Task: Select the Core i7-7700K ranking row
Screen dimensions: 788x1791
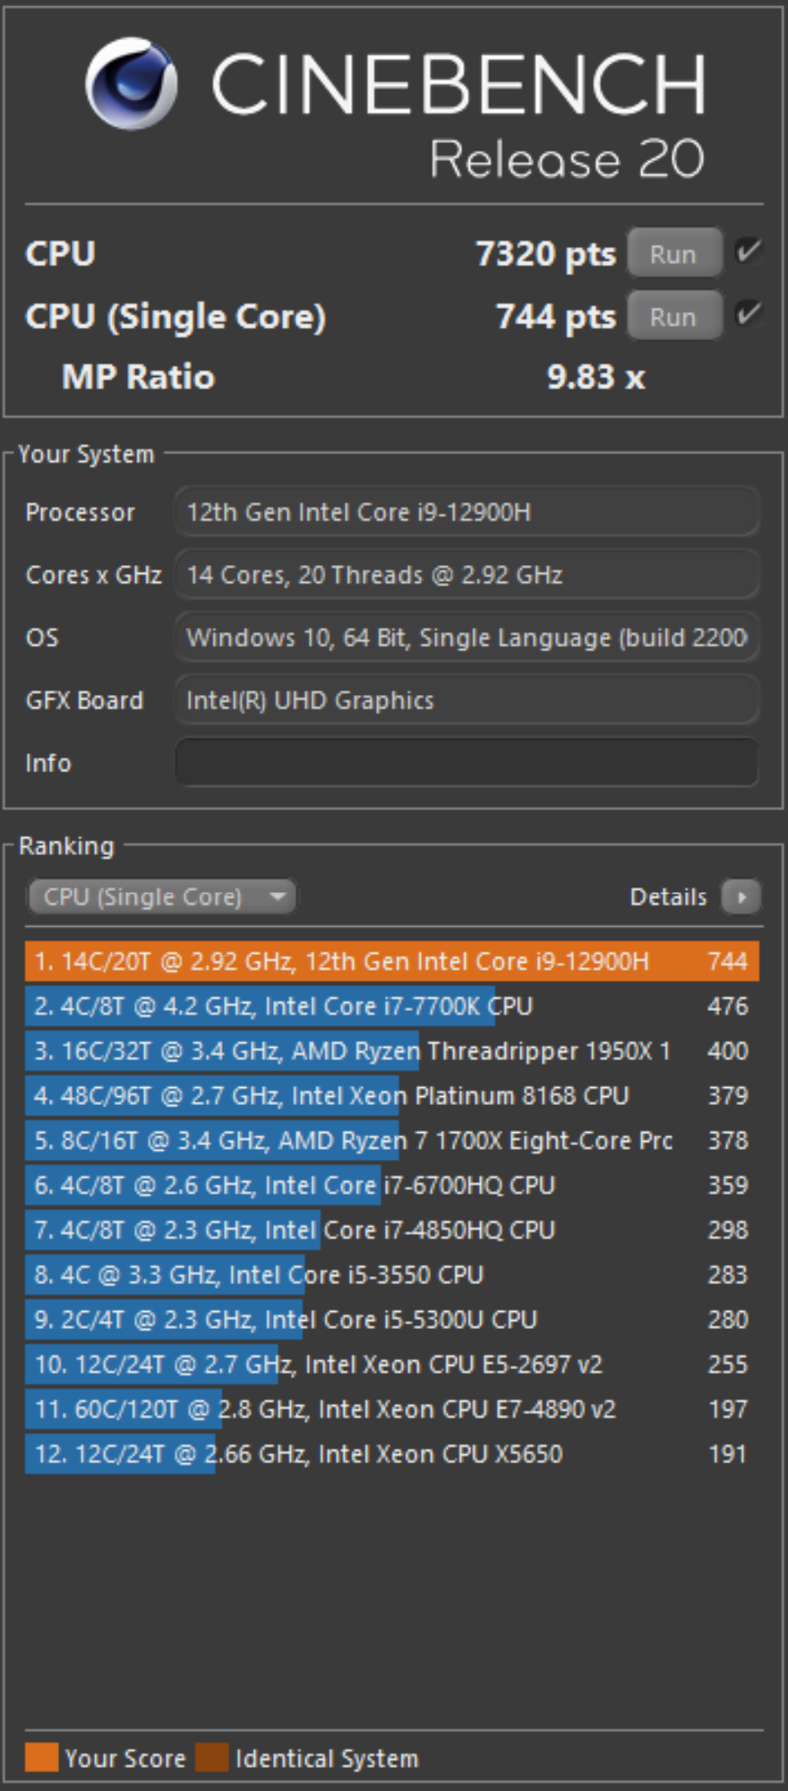Action: coord(392,1007)
